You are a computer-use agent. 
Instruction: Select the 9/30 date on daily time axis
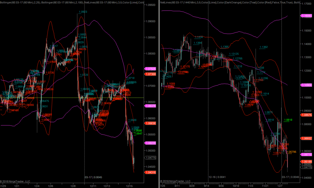pyautogui.click(x=221, y=186)
